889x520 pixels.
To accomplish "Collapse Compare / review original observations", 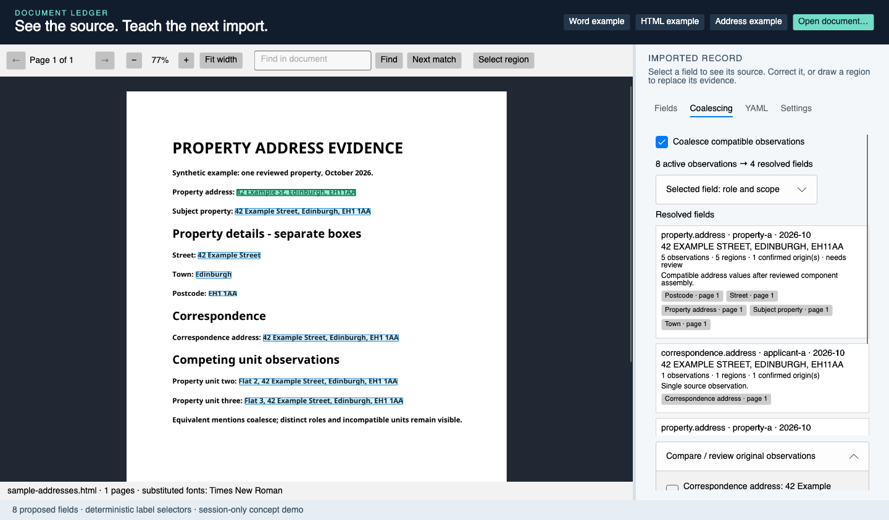I will pos(762,456).
